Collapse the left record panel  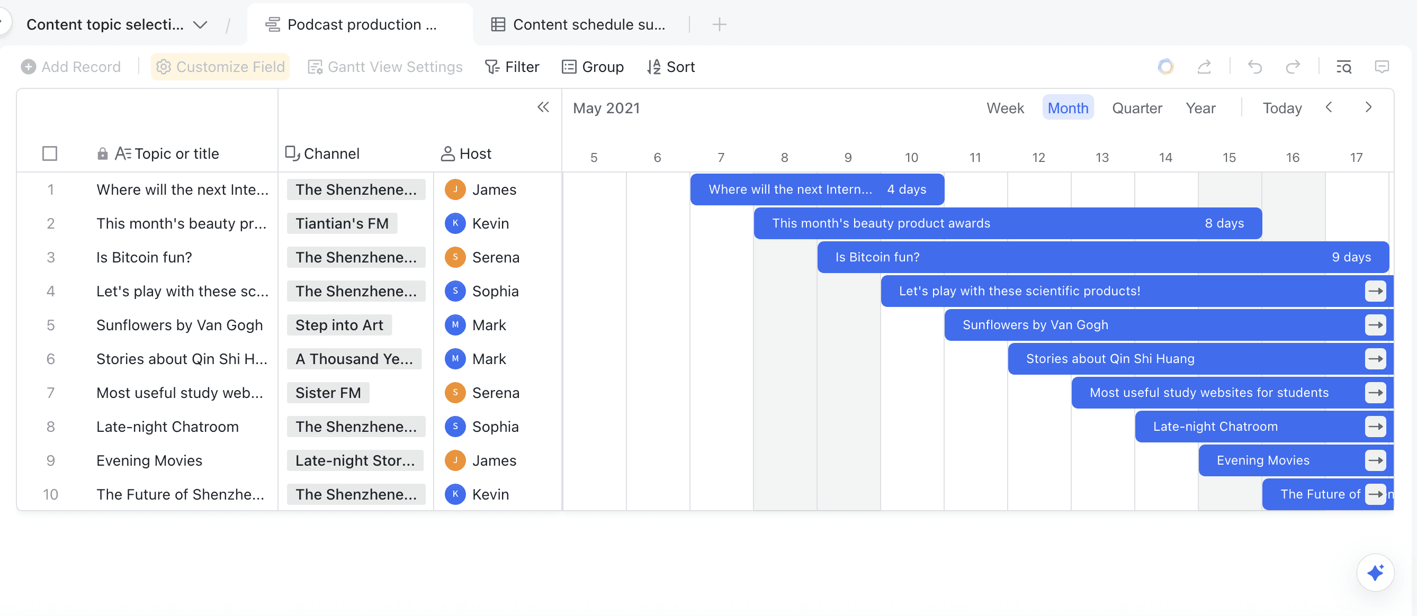543,107
